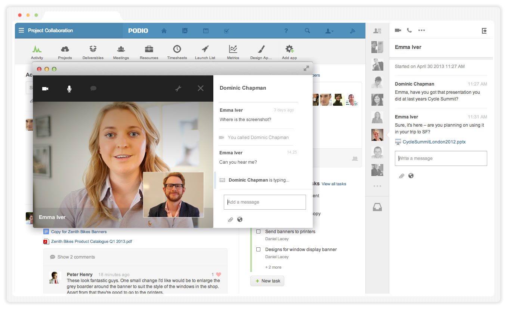Attach a file in the video chat message

231,220
